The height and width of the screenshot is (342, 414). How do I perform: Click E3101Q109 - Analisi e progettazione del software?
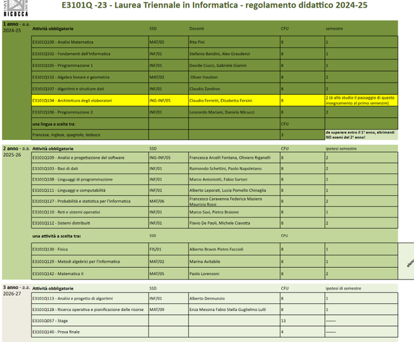(x=90, y=157)
